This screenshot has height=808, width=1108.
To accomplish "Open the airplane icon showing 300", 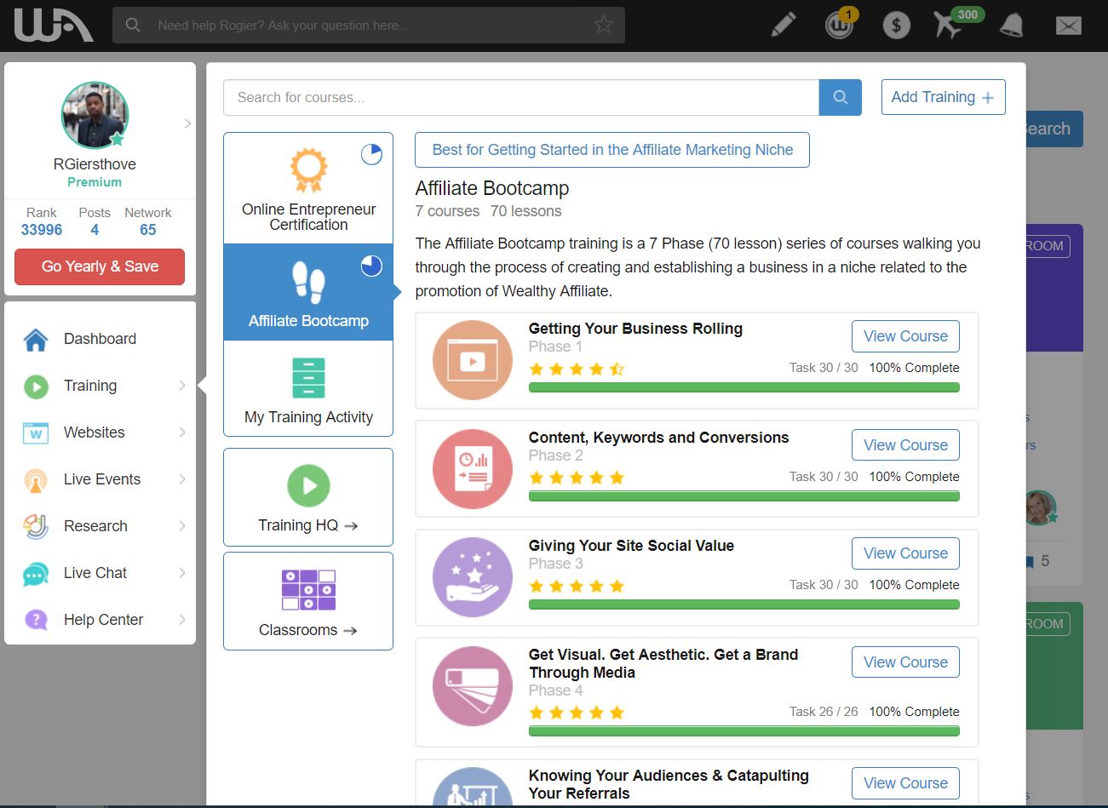I will (x=946, y=25).
